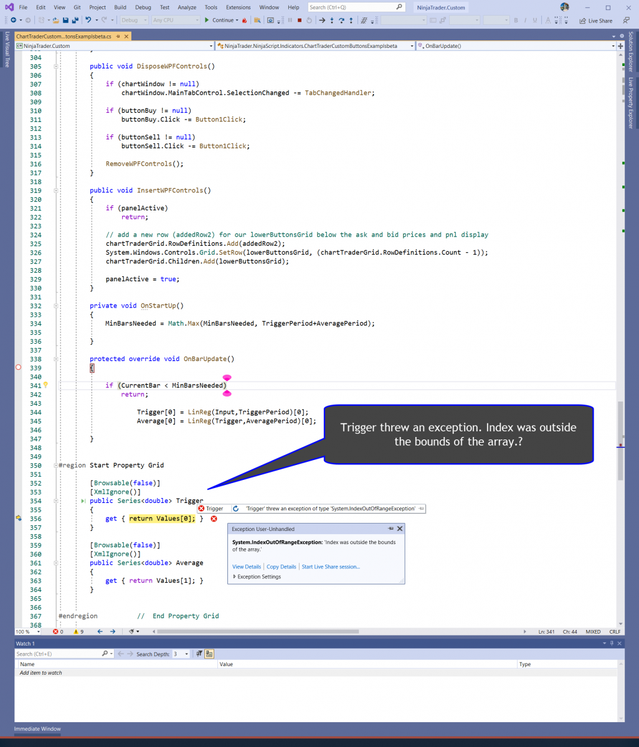The width and height of the screenshot is (639, 747).
Task: Click the Continue debugging play button
Action: click(x=206, y=20)
